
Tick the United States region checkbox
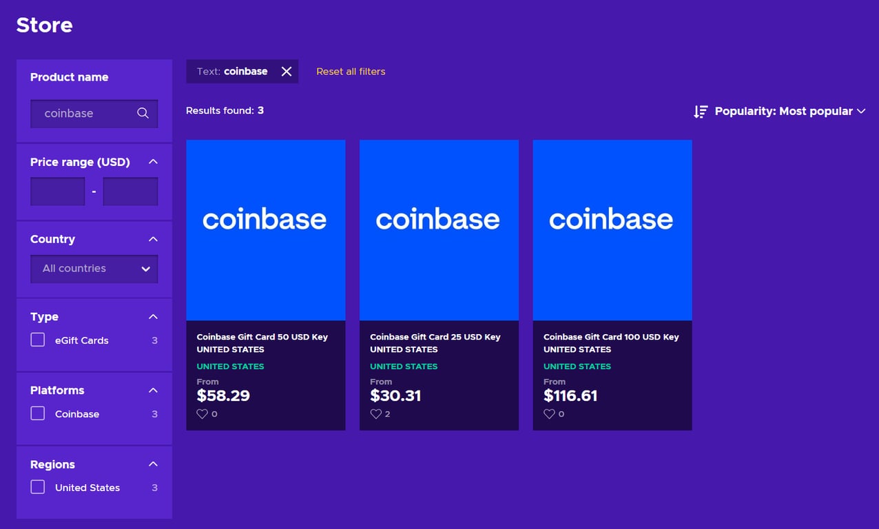tap(38, 487)
